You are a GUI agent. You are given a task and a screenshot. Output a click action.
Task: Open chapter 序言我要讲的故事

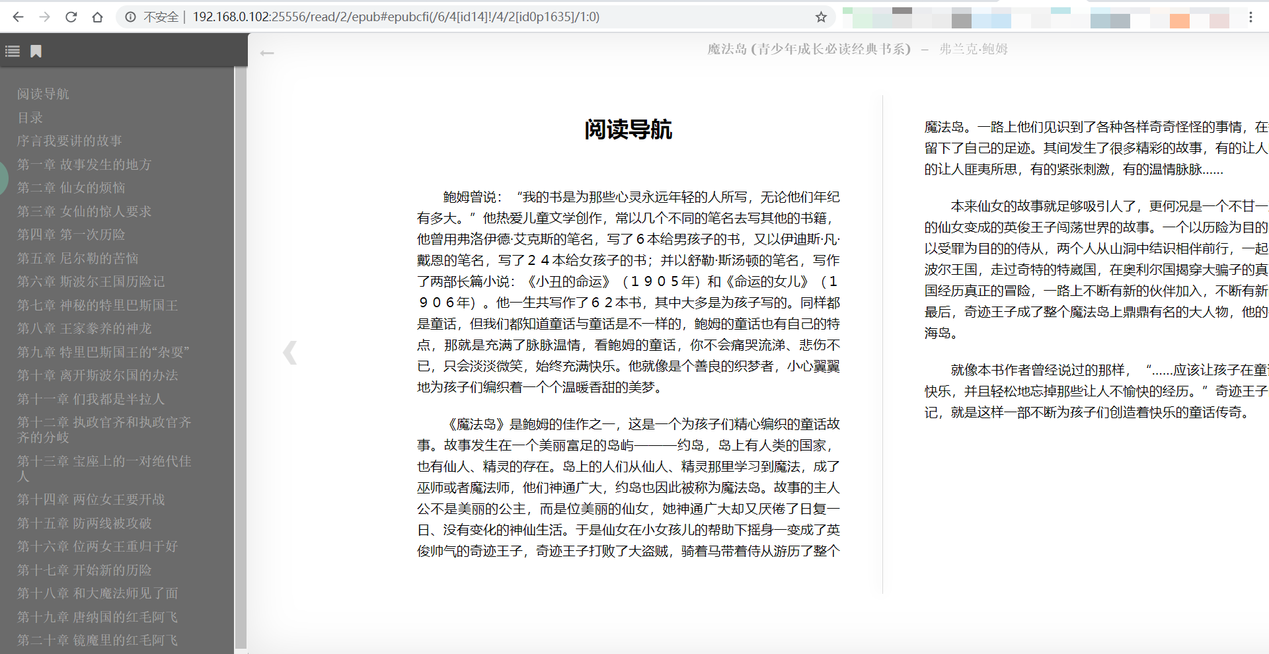click(69, 141)
